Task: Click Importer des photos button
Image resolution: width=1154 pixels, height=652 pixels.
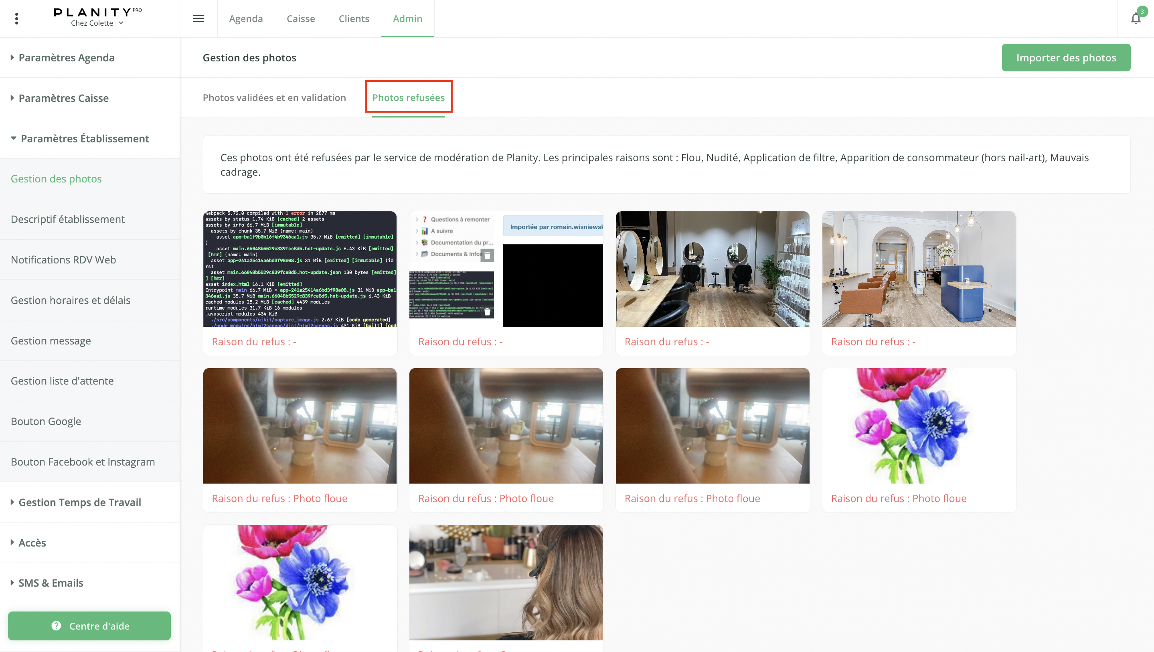Action: point(1066,57)
